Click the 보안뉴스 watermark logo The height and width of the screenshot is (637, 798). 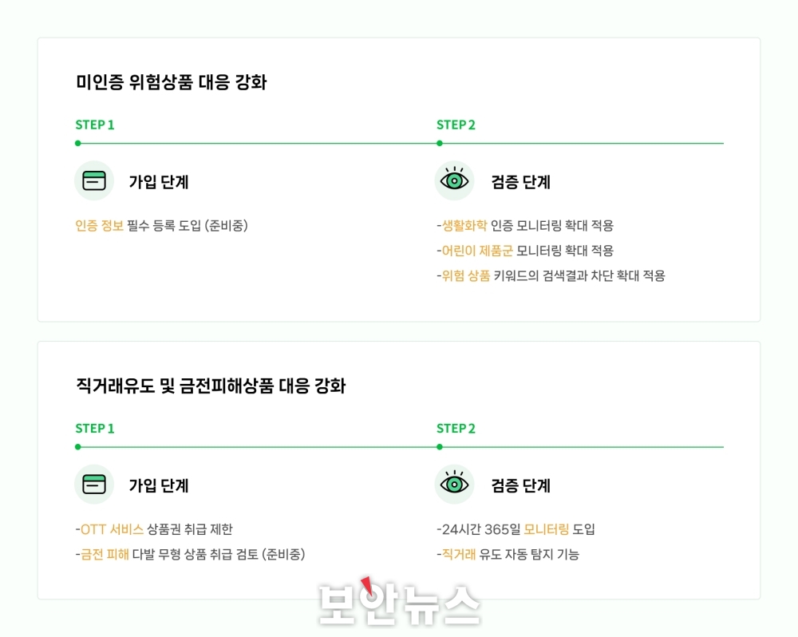pyautogui.click(x=400, y=603)
